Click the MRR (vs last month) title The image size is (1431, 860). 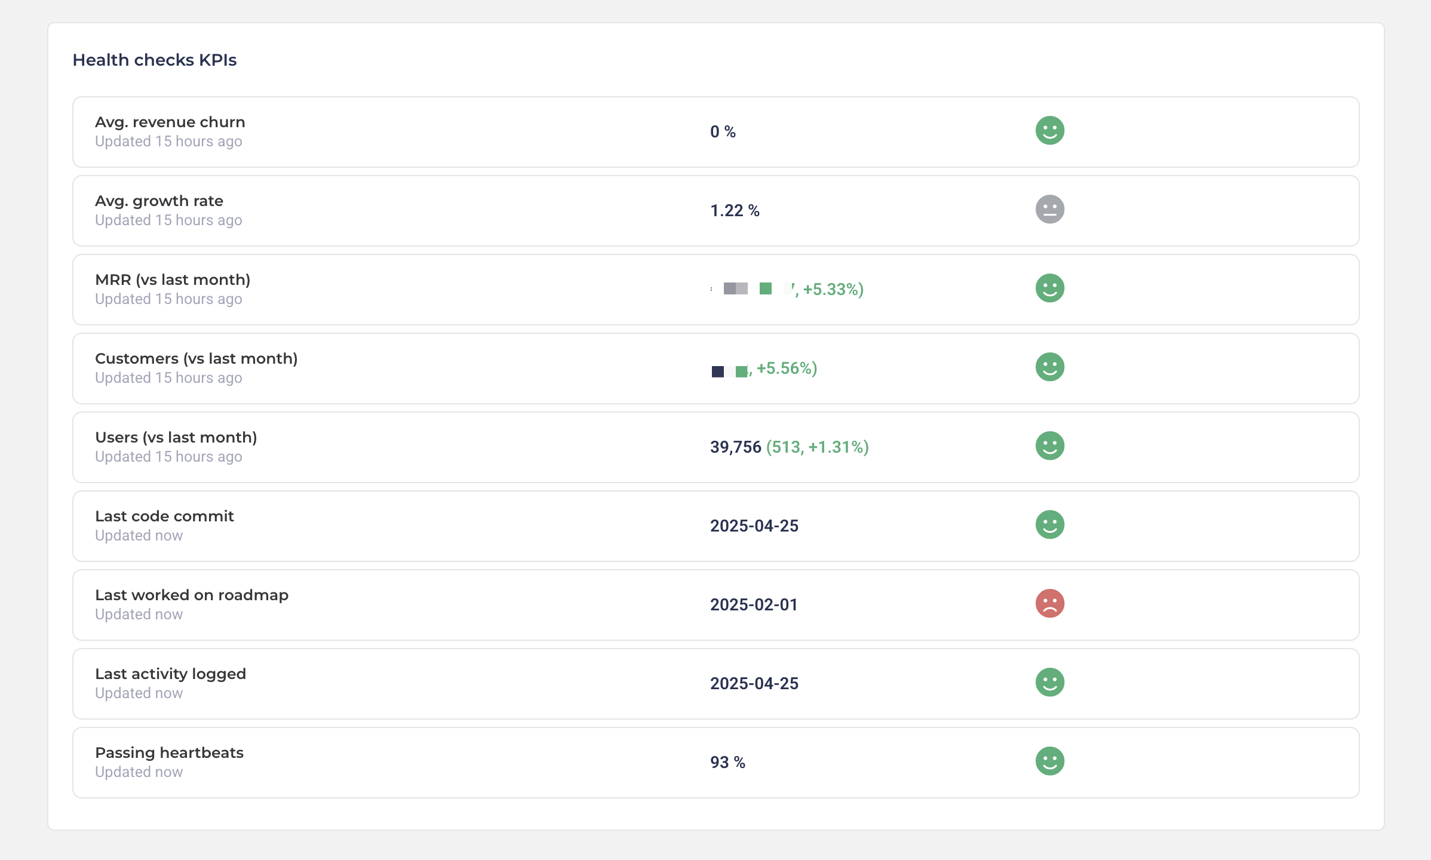(x=173, y=280)
